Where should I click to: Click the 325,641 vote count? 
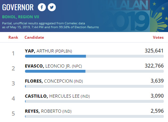pyautogui.click(x=154, y=51)
